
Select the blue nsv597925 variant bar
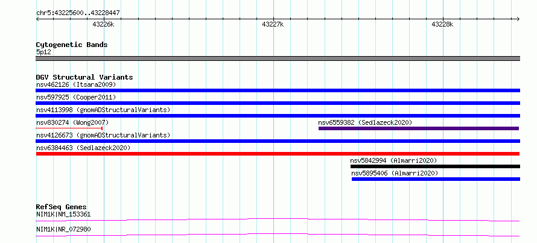pyautogui.click(x=278, y=103)
